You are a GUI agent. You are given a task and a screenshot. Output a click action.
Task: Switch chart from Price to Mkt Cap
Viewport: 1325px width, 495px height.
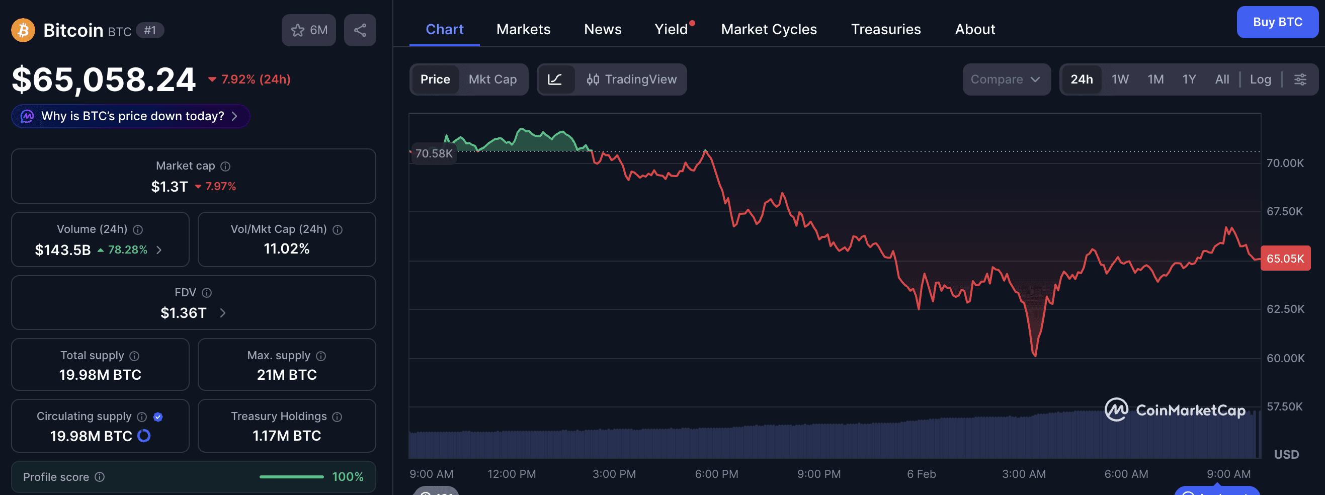coord(492,79)
